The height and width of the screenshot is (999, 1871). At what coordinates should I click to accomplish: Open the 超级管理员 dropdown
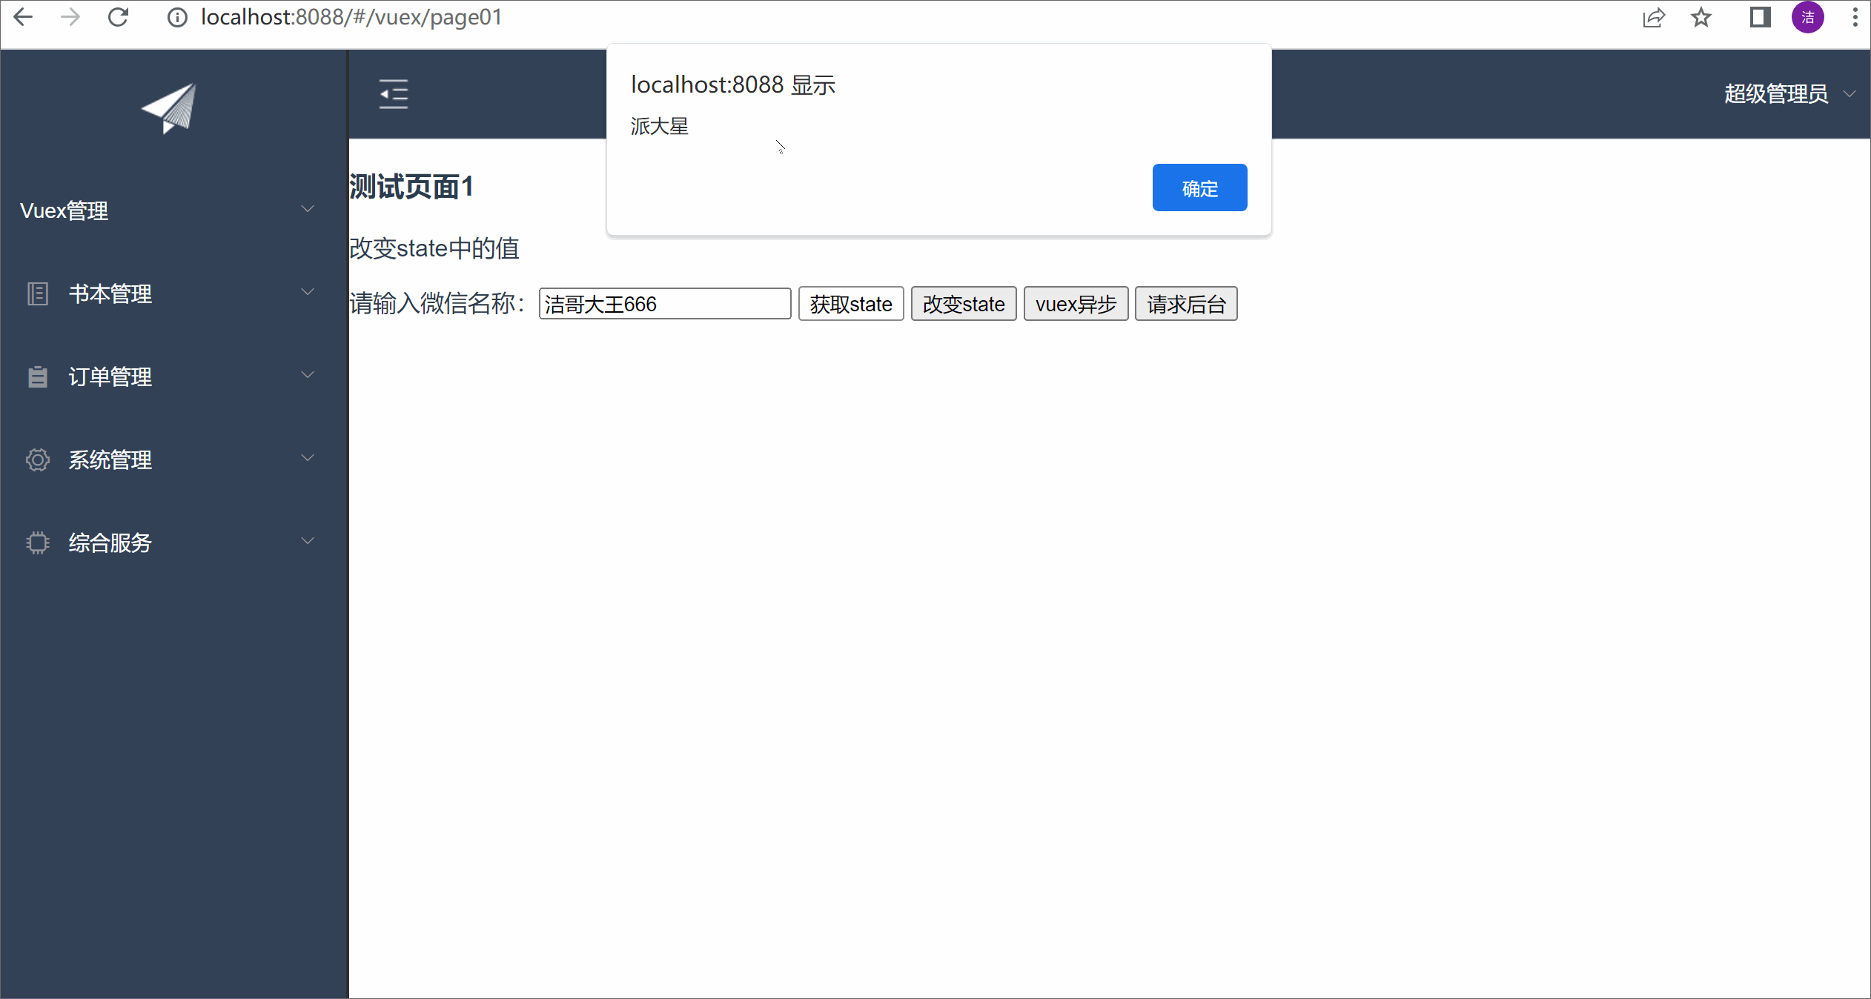pyautogui.click(x=1787, y=94)
